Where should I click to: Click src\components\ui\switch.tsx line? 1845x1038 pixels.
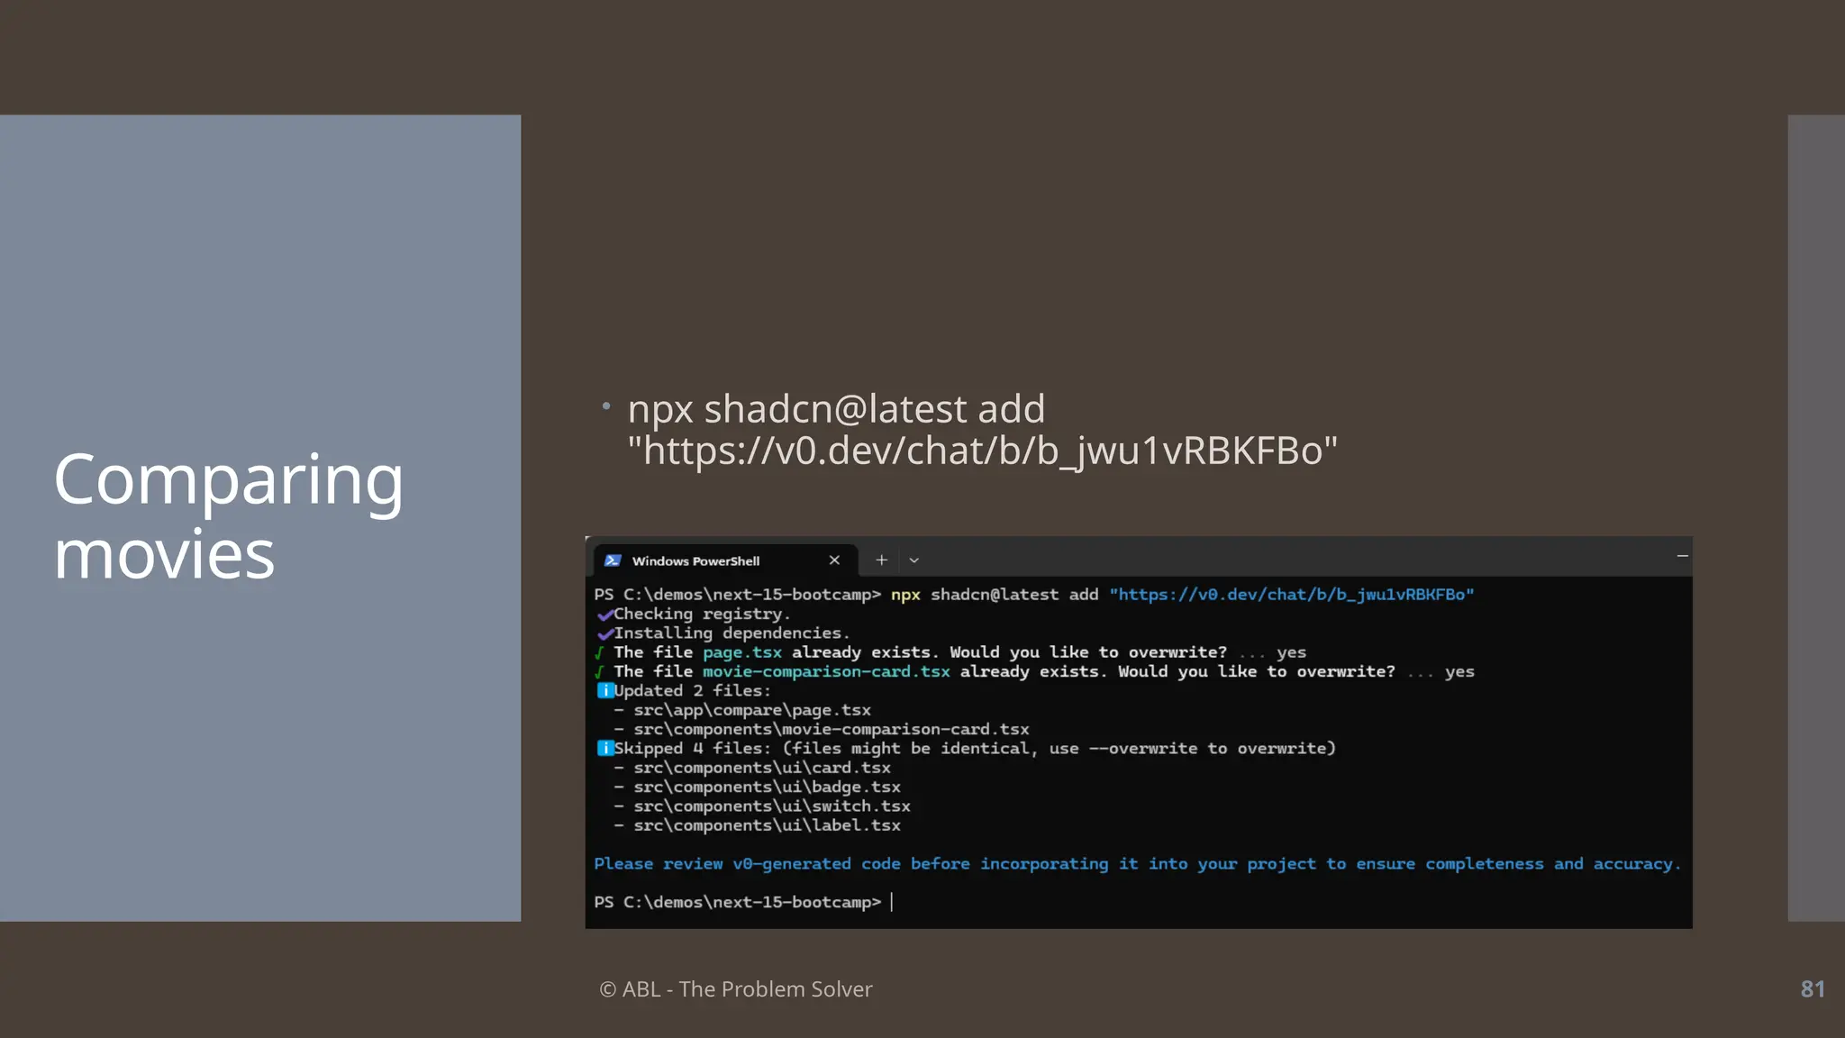772,806
